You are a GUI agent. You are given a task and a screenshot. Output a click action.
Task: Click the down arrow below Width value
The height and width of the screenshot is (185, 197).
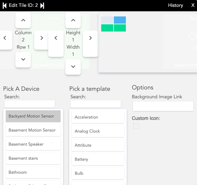pyautogui.click(x=73, y=67)
